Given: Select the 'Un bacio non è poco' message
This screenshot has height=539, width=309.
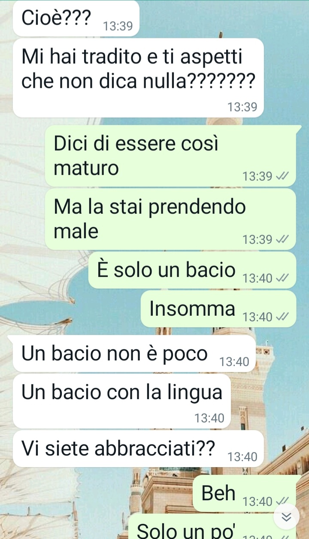Looking at the screenshot, I should 134,354.
